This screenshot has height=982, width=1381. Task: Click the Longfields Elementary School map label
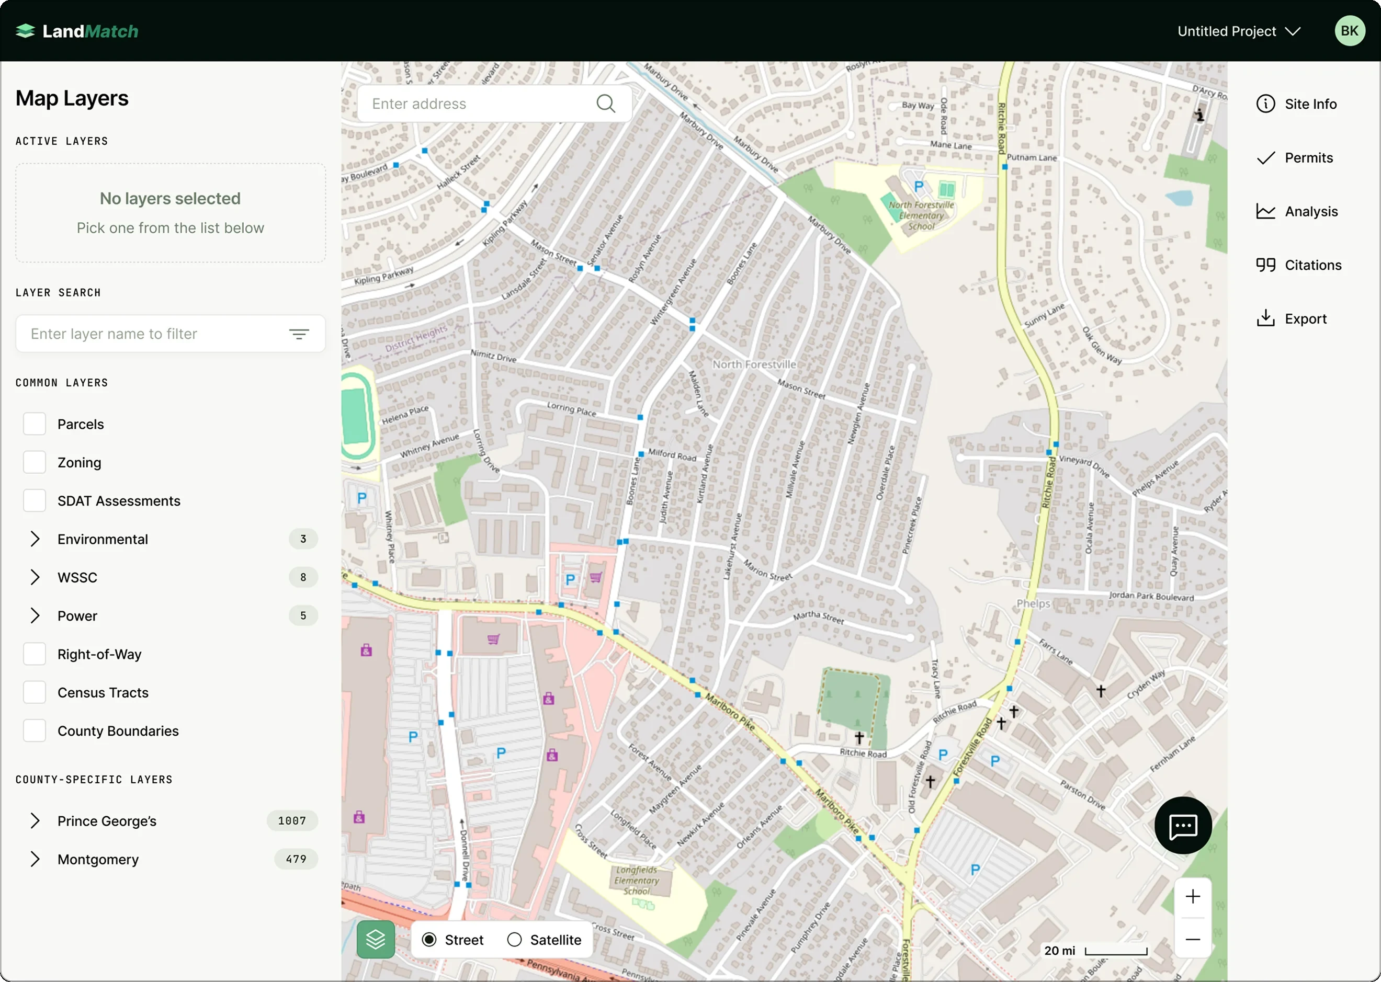tap(636, 881)
